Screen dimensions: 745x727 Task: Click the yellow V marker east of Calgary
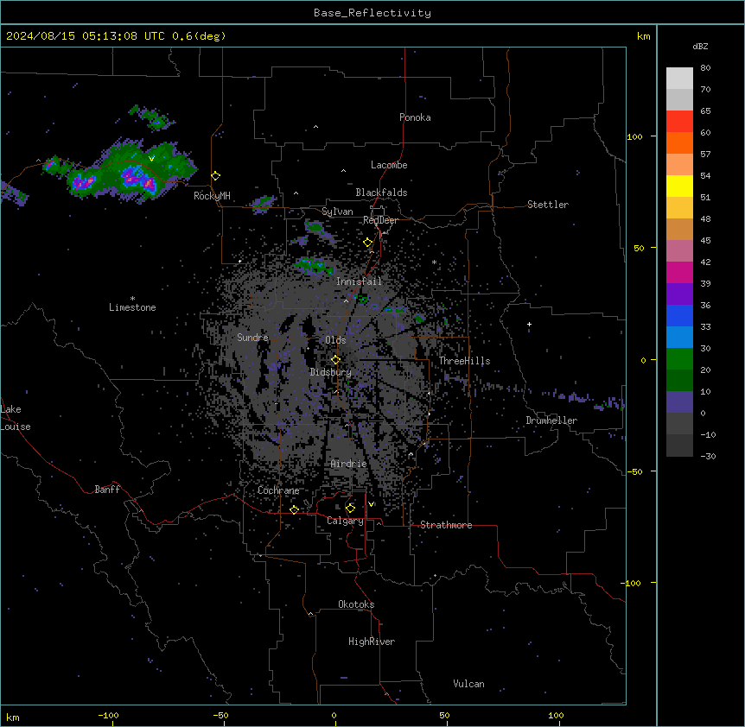371,504
